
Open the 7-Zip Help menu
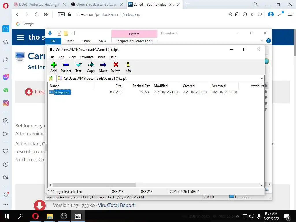coord(113,57)
